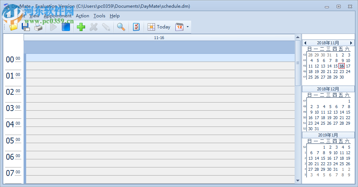Select January 1 in 2019 calendar
Screen dimensions: 358x187
coord(324,147)
